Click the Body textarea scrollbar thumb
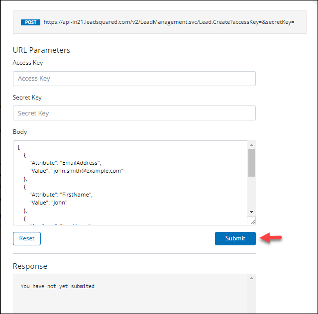 (x=251, y=162)
